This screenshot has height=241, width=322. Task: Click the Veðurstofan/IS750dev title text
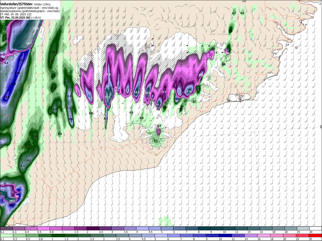coord(16,4)
